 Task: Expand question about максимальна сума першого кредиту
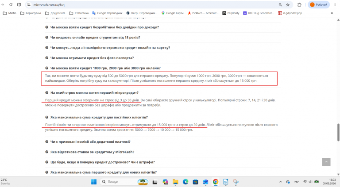coord(104,172)
